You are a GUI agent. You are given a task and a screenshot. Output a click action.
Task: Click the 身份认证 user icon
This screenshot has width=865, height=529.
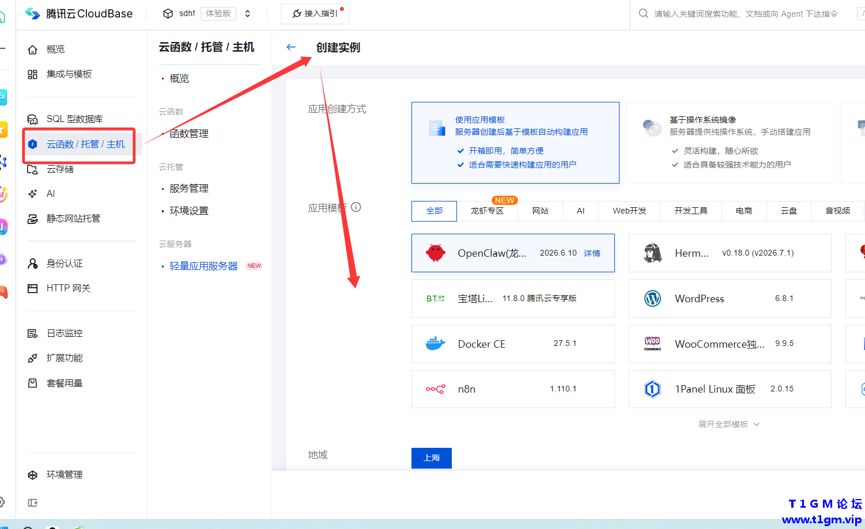[x=33, y=264]
